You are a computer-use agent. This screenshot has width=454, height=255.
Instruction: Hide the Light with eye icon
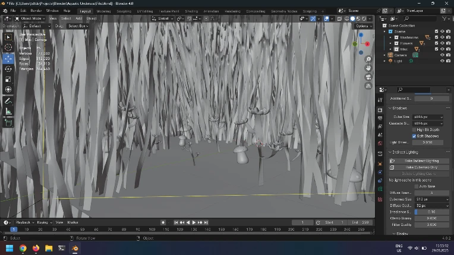442,61
